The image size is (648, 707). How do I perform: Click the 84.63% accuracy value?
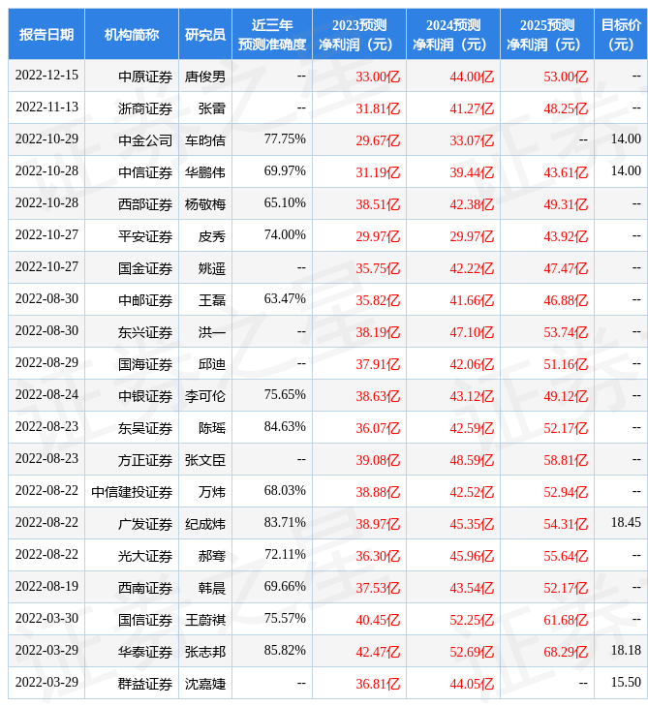pos(285,427)
